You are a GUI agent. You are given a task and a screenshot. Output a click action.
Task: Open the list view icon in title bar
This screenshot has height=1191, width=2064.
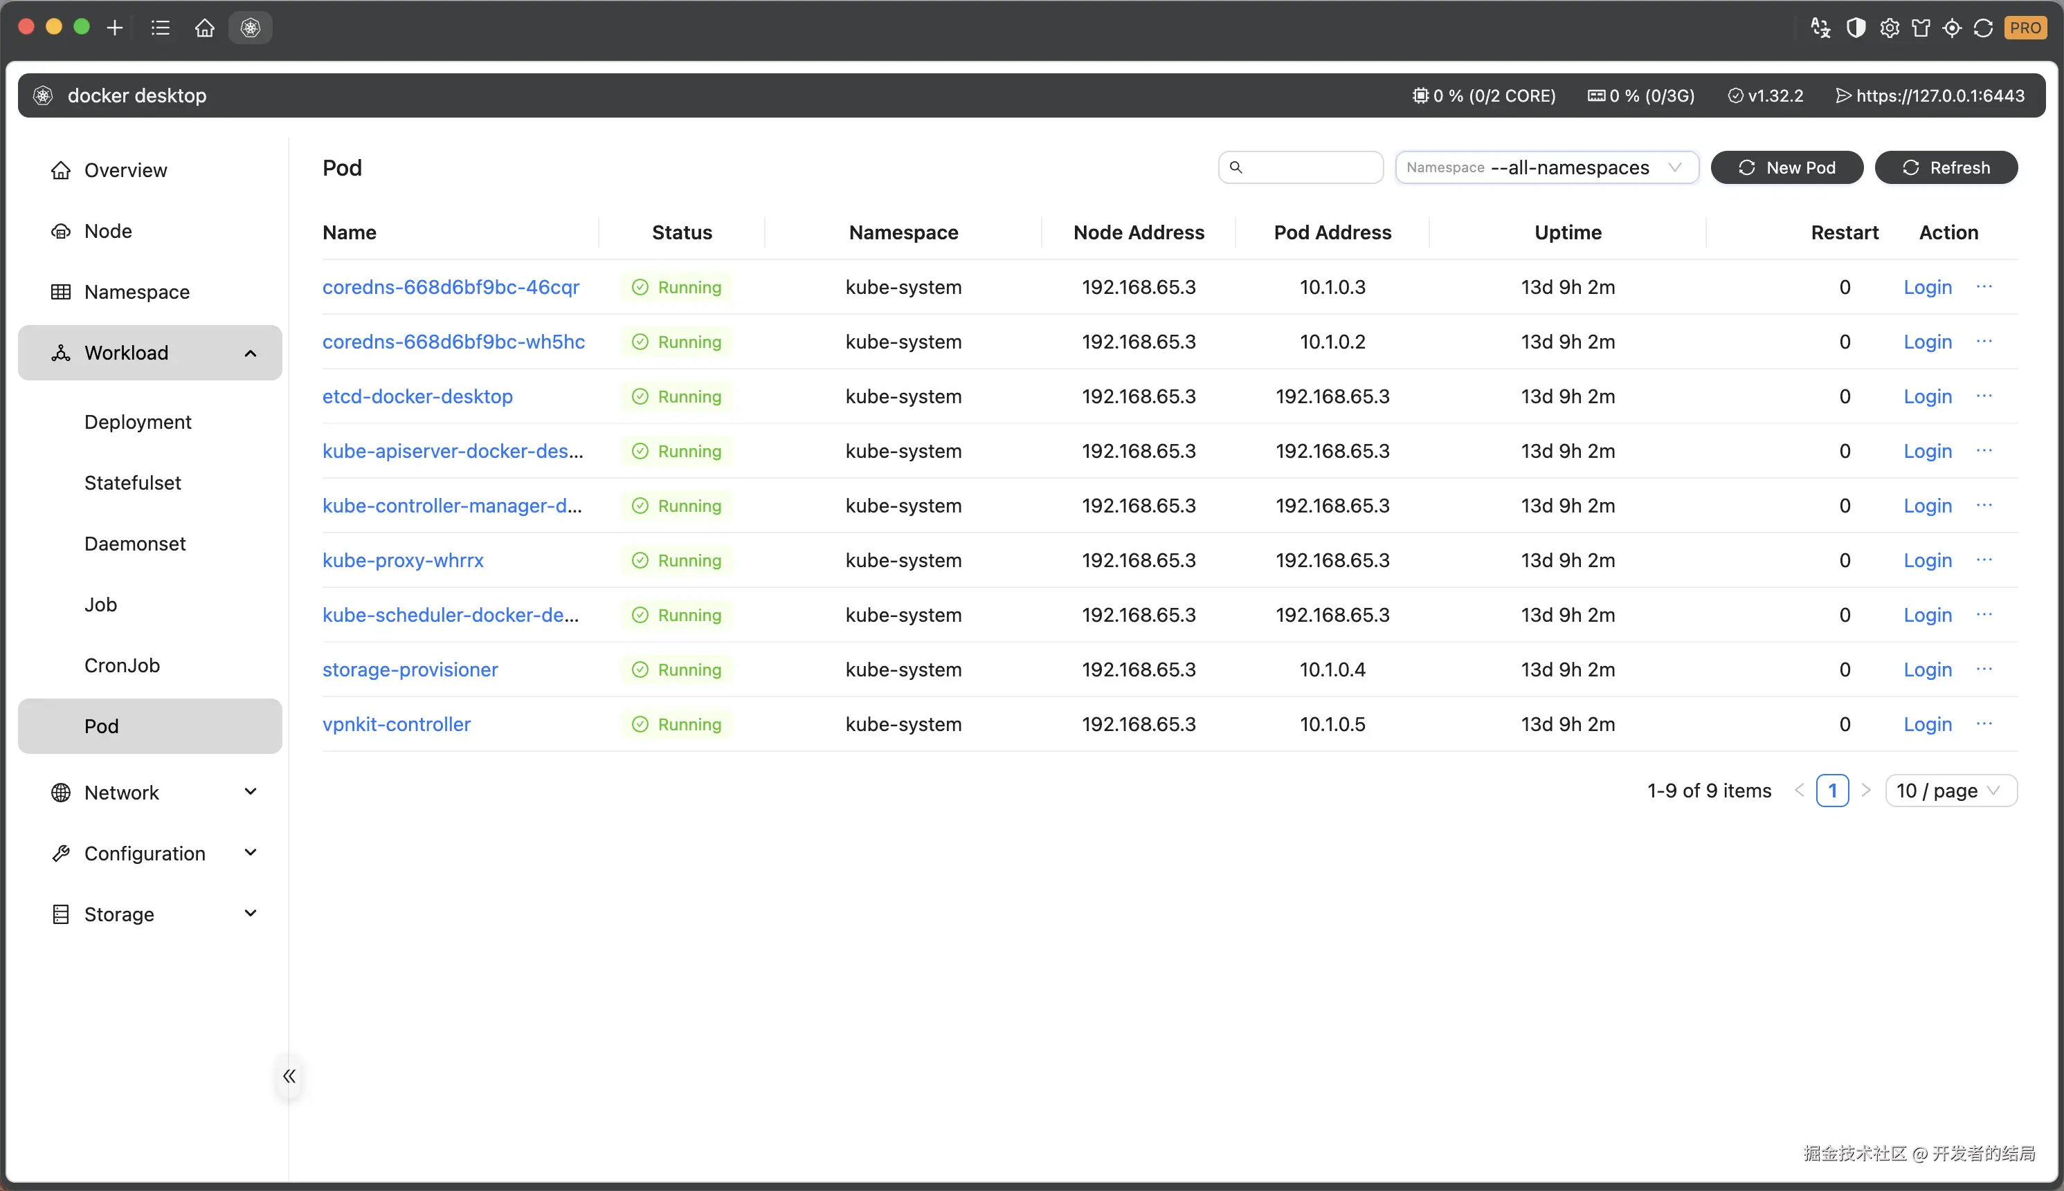[x=161, y=28]
